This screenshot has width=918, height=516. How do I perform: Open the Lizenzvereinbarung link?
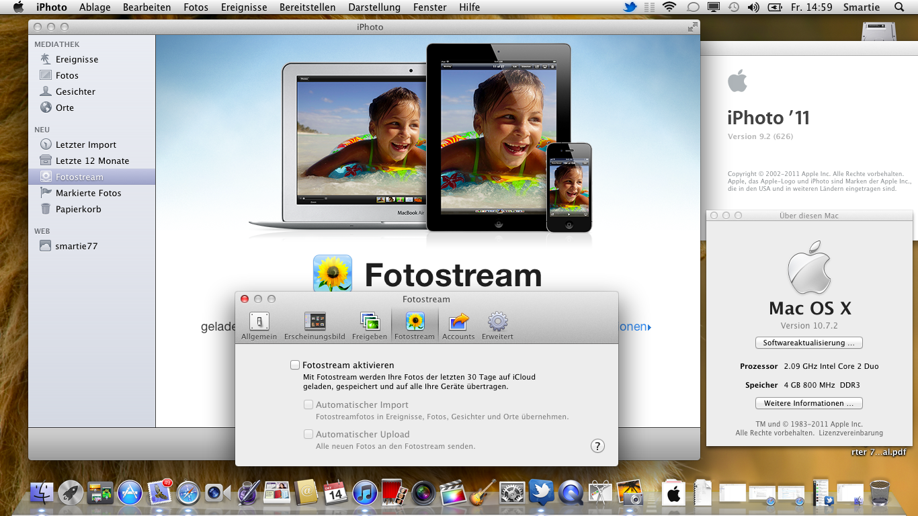click(x=851, y=433)
